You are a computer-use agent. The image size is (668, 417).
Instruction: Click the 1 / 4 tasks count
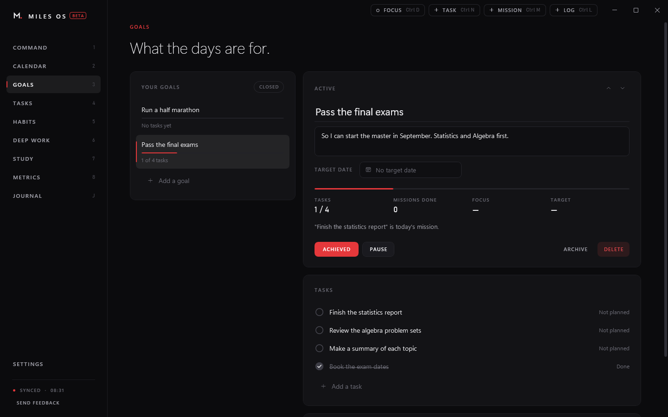pos(322,210)
